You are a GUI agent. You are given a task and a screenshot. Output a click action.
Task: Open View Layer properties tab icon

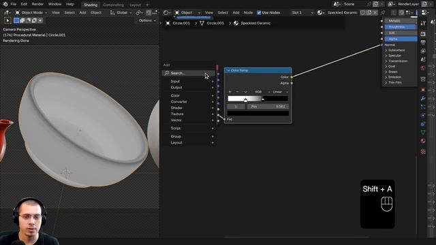[x=423, y=51]
